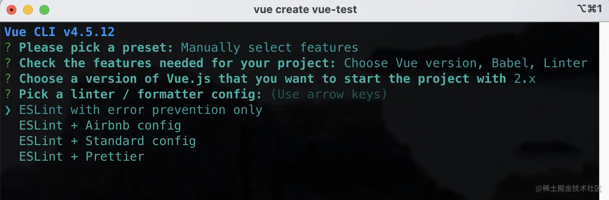Click the question mark before 'Choose a version'

coord(8,79)
